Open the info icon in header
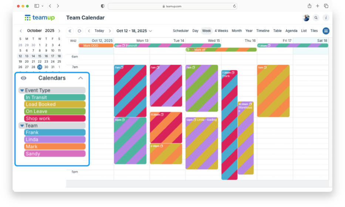The width and height of the screenshot is (345, 207). point(326,18)
